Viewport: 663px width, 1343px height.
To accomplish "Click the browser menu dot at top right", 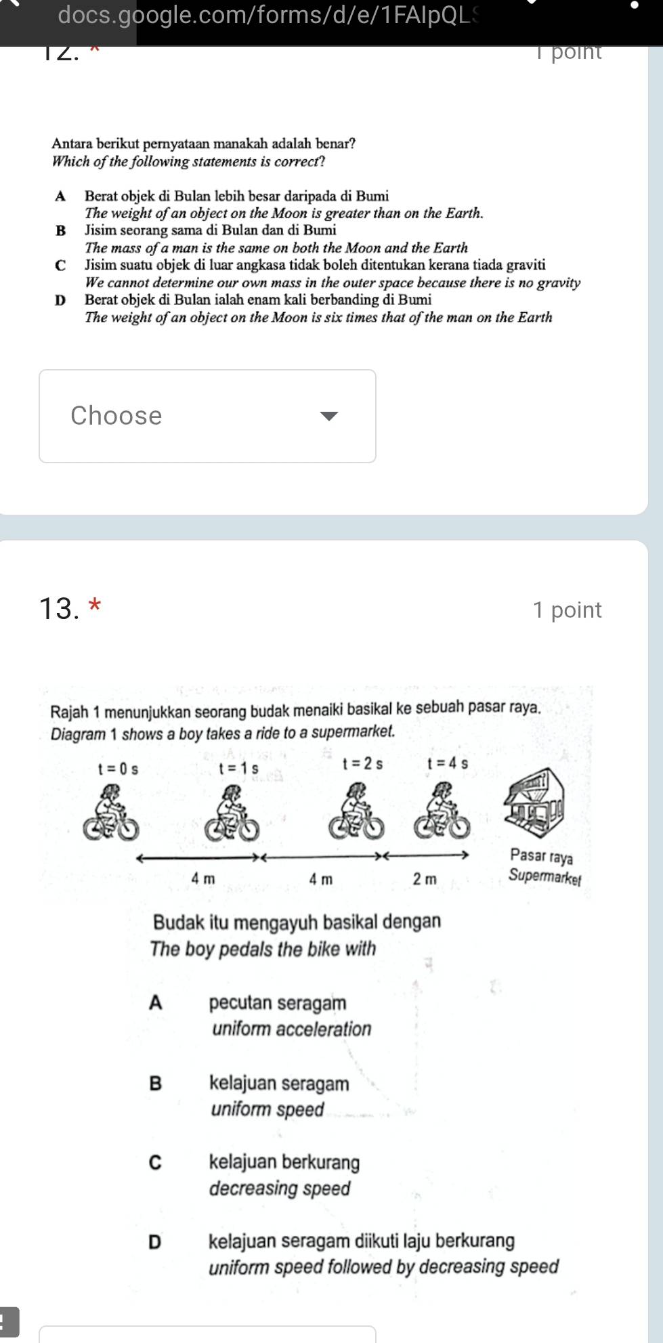I will pos(635,7).
